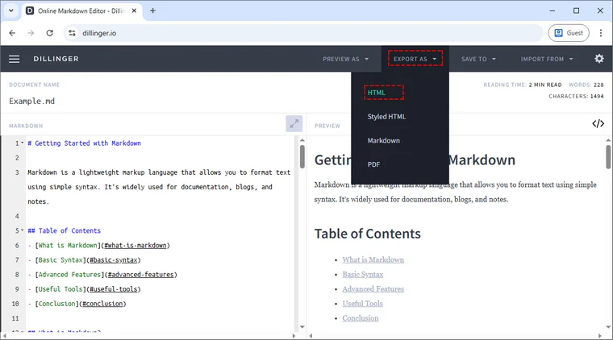
Task: Expand the Import From dropdown
Action: (x=547, y=59)
